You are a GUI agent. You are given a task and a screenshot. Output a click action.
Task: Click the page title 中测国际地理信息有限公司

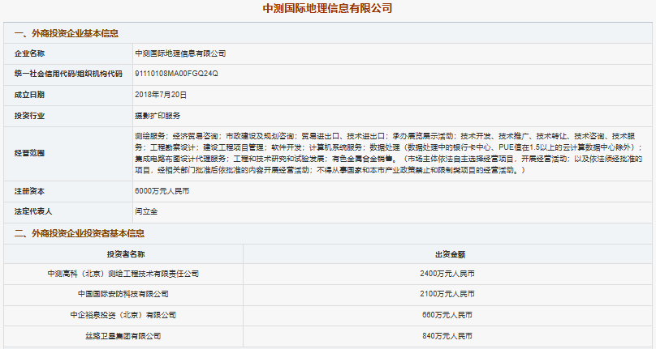click(327, 8)
